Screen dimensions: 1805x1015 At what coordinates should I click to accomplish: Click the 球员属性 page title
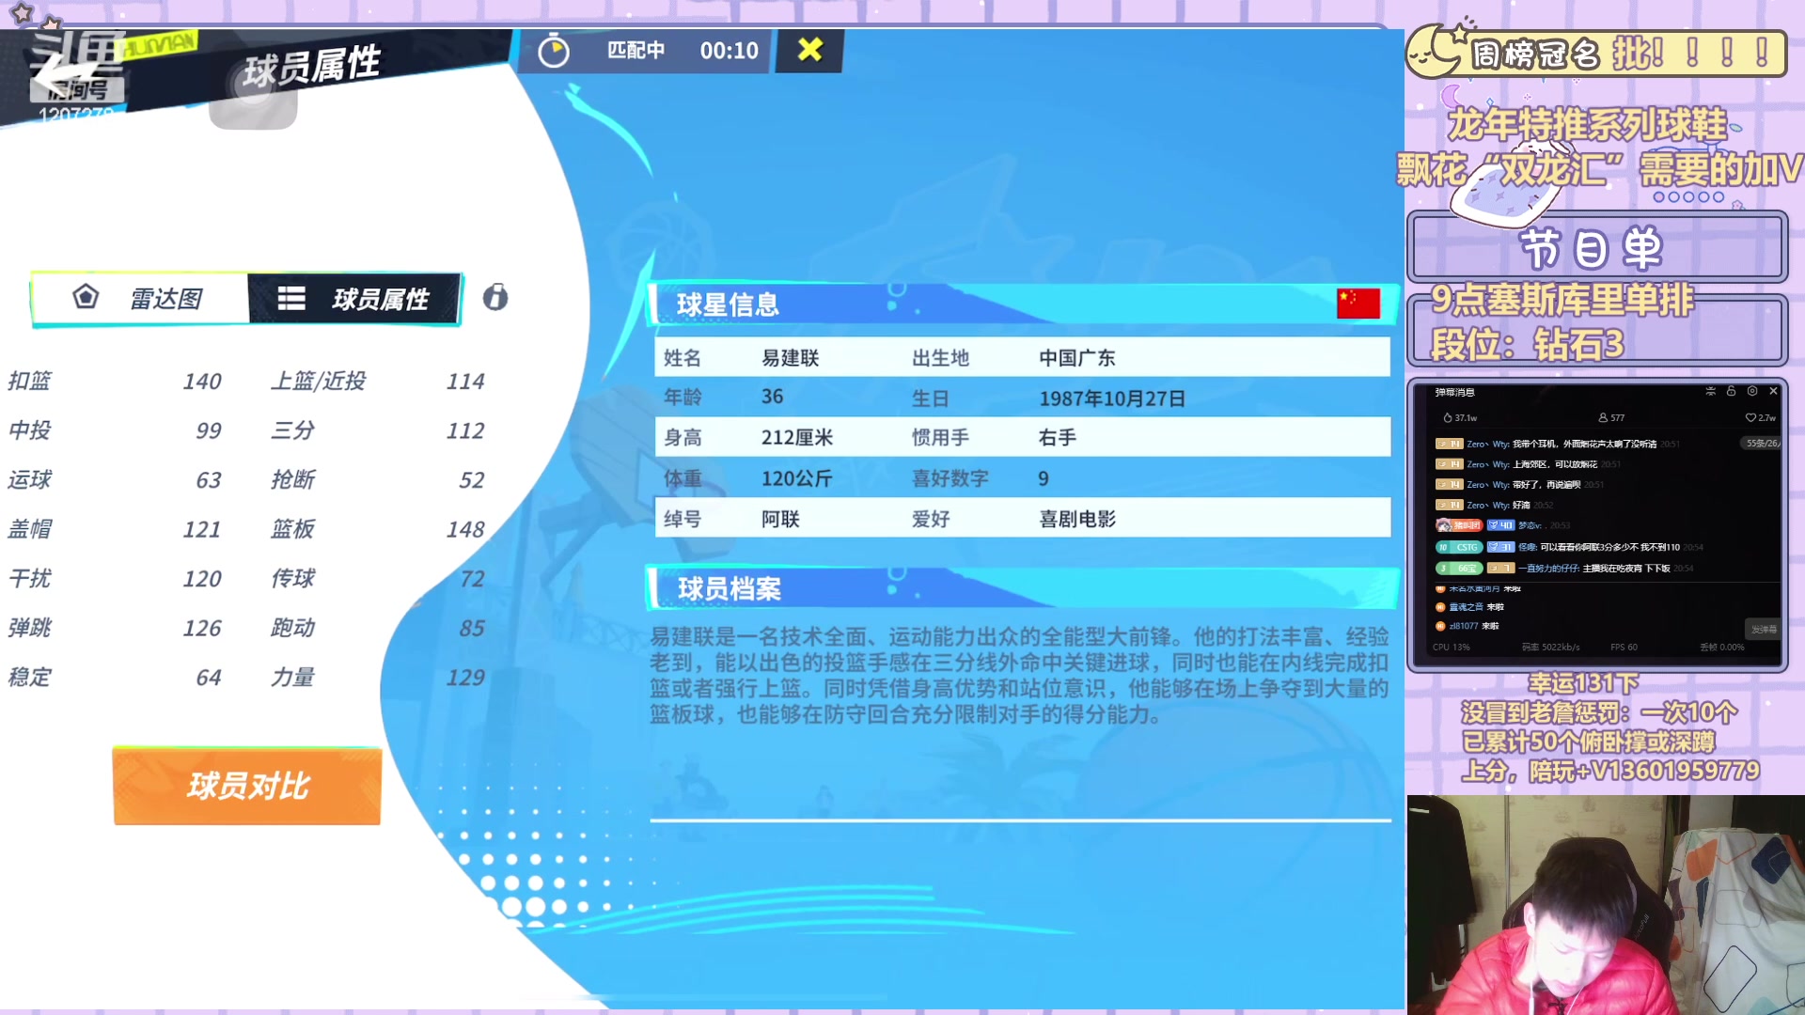(312, 66)
